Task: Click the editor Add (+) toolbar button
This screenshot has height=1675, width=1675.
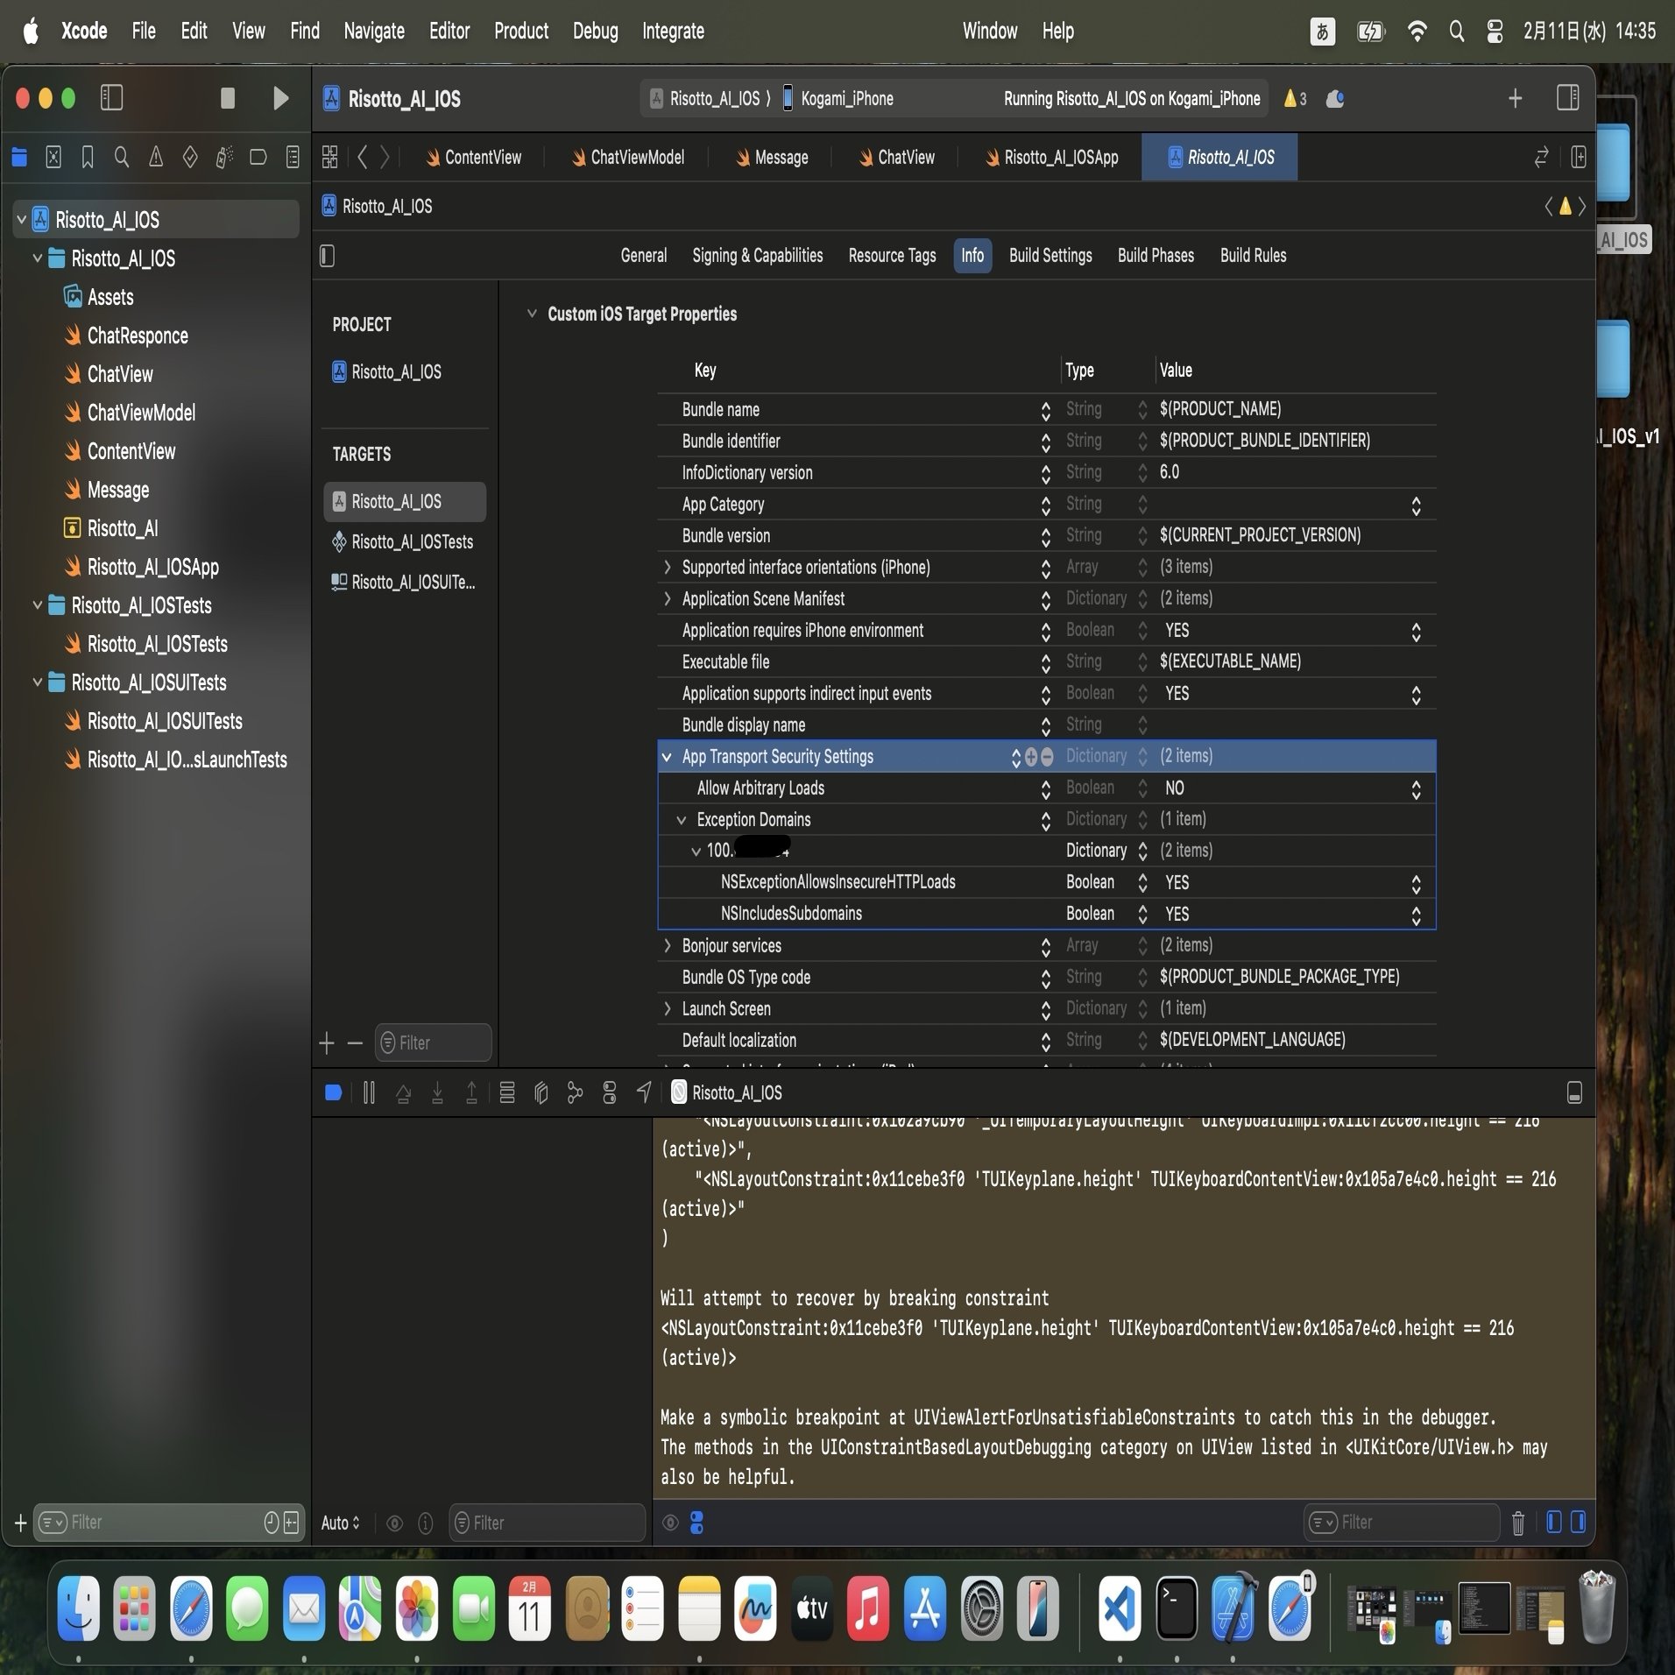Action: [x=1515, y=98]
